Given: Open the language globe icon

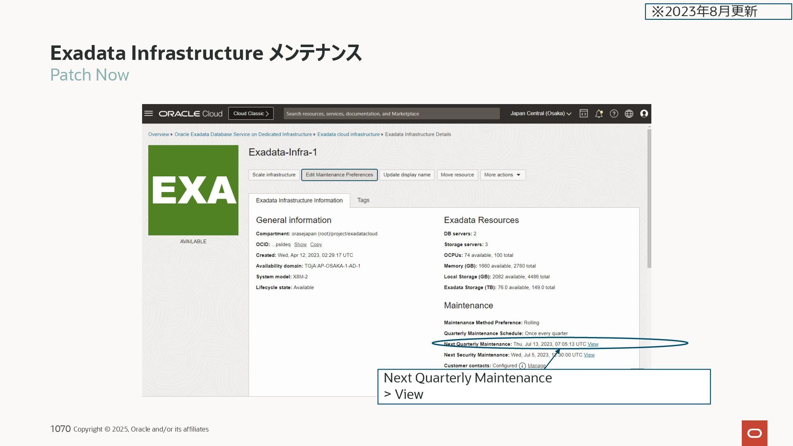Looking at the screenshot, I should tap(629, 114).
